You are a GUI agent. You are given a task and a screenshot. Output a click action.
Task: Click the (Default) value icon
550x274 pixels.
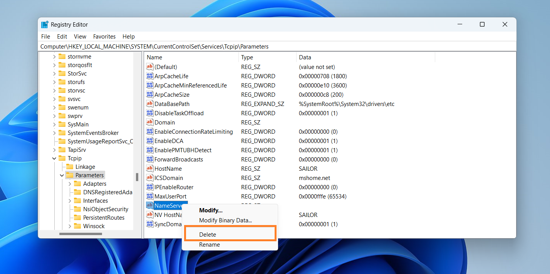[150, 67]
